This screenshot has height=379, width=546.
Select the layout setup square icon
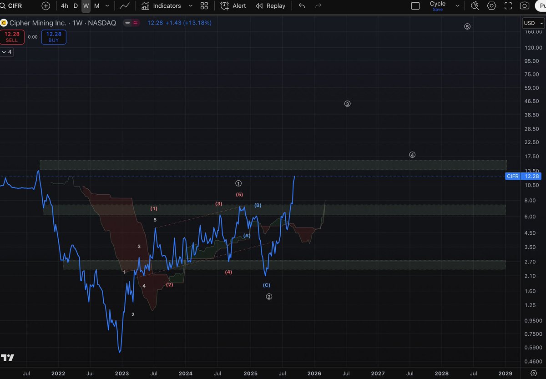coord(415,6)
